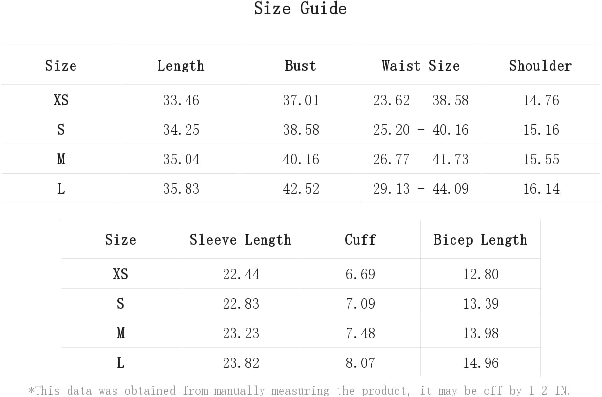Click the L row in the bottom table
The height and width of the screenshot is (397, 602).
(301, 362)
